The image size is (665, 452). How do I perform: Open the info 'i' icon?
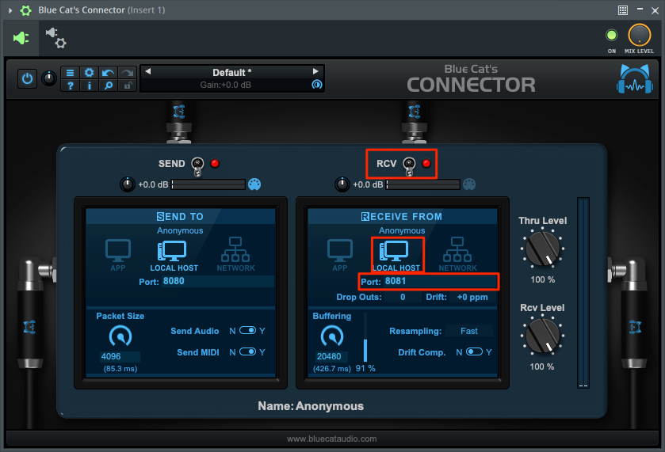(x=89, y=85)
